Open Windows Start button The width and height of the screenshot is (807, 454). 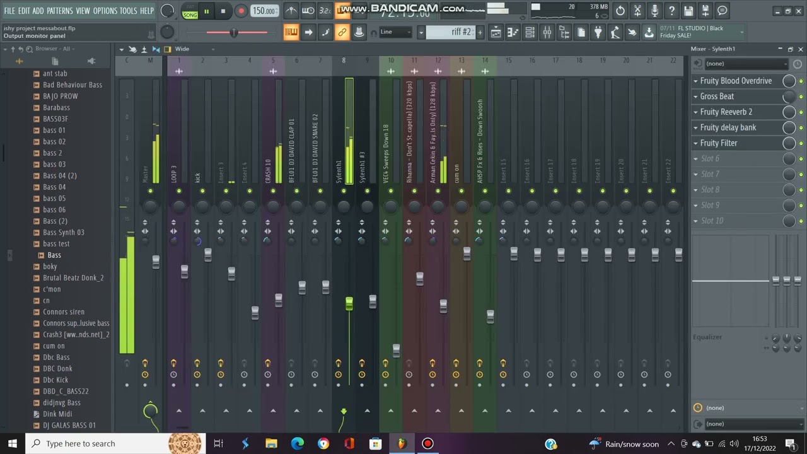coord(13,443)
